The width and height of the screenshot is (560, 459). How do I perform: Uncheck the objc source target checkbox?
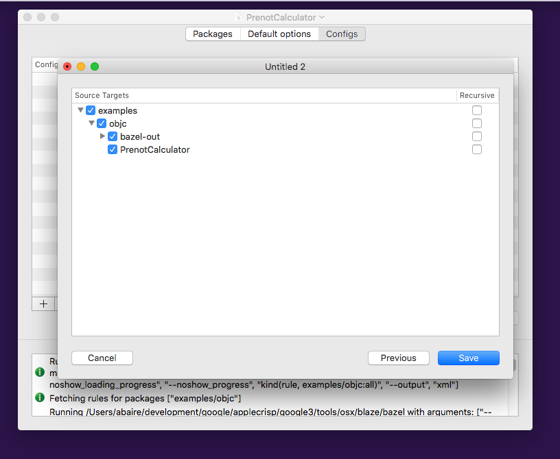coord(102,123)
